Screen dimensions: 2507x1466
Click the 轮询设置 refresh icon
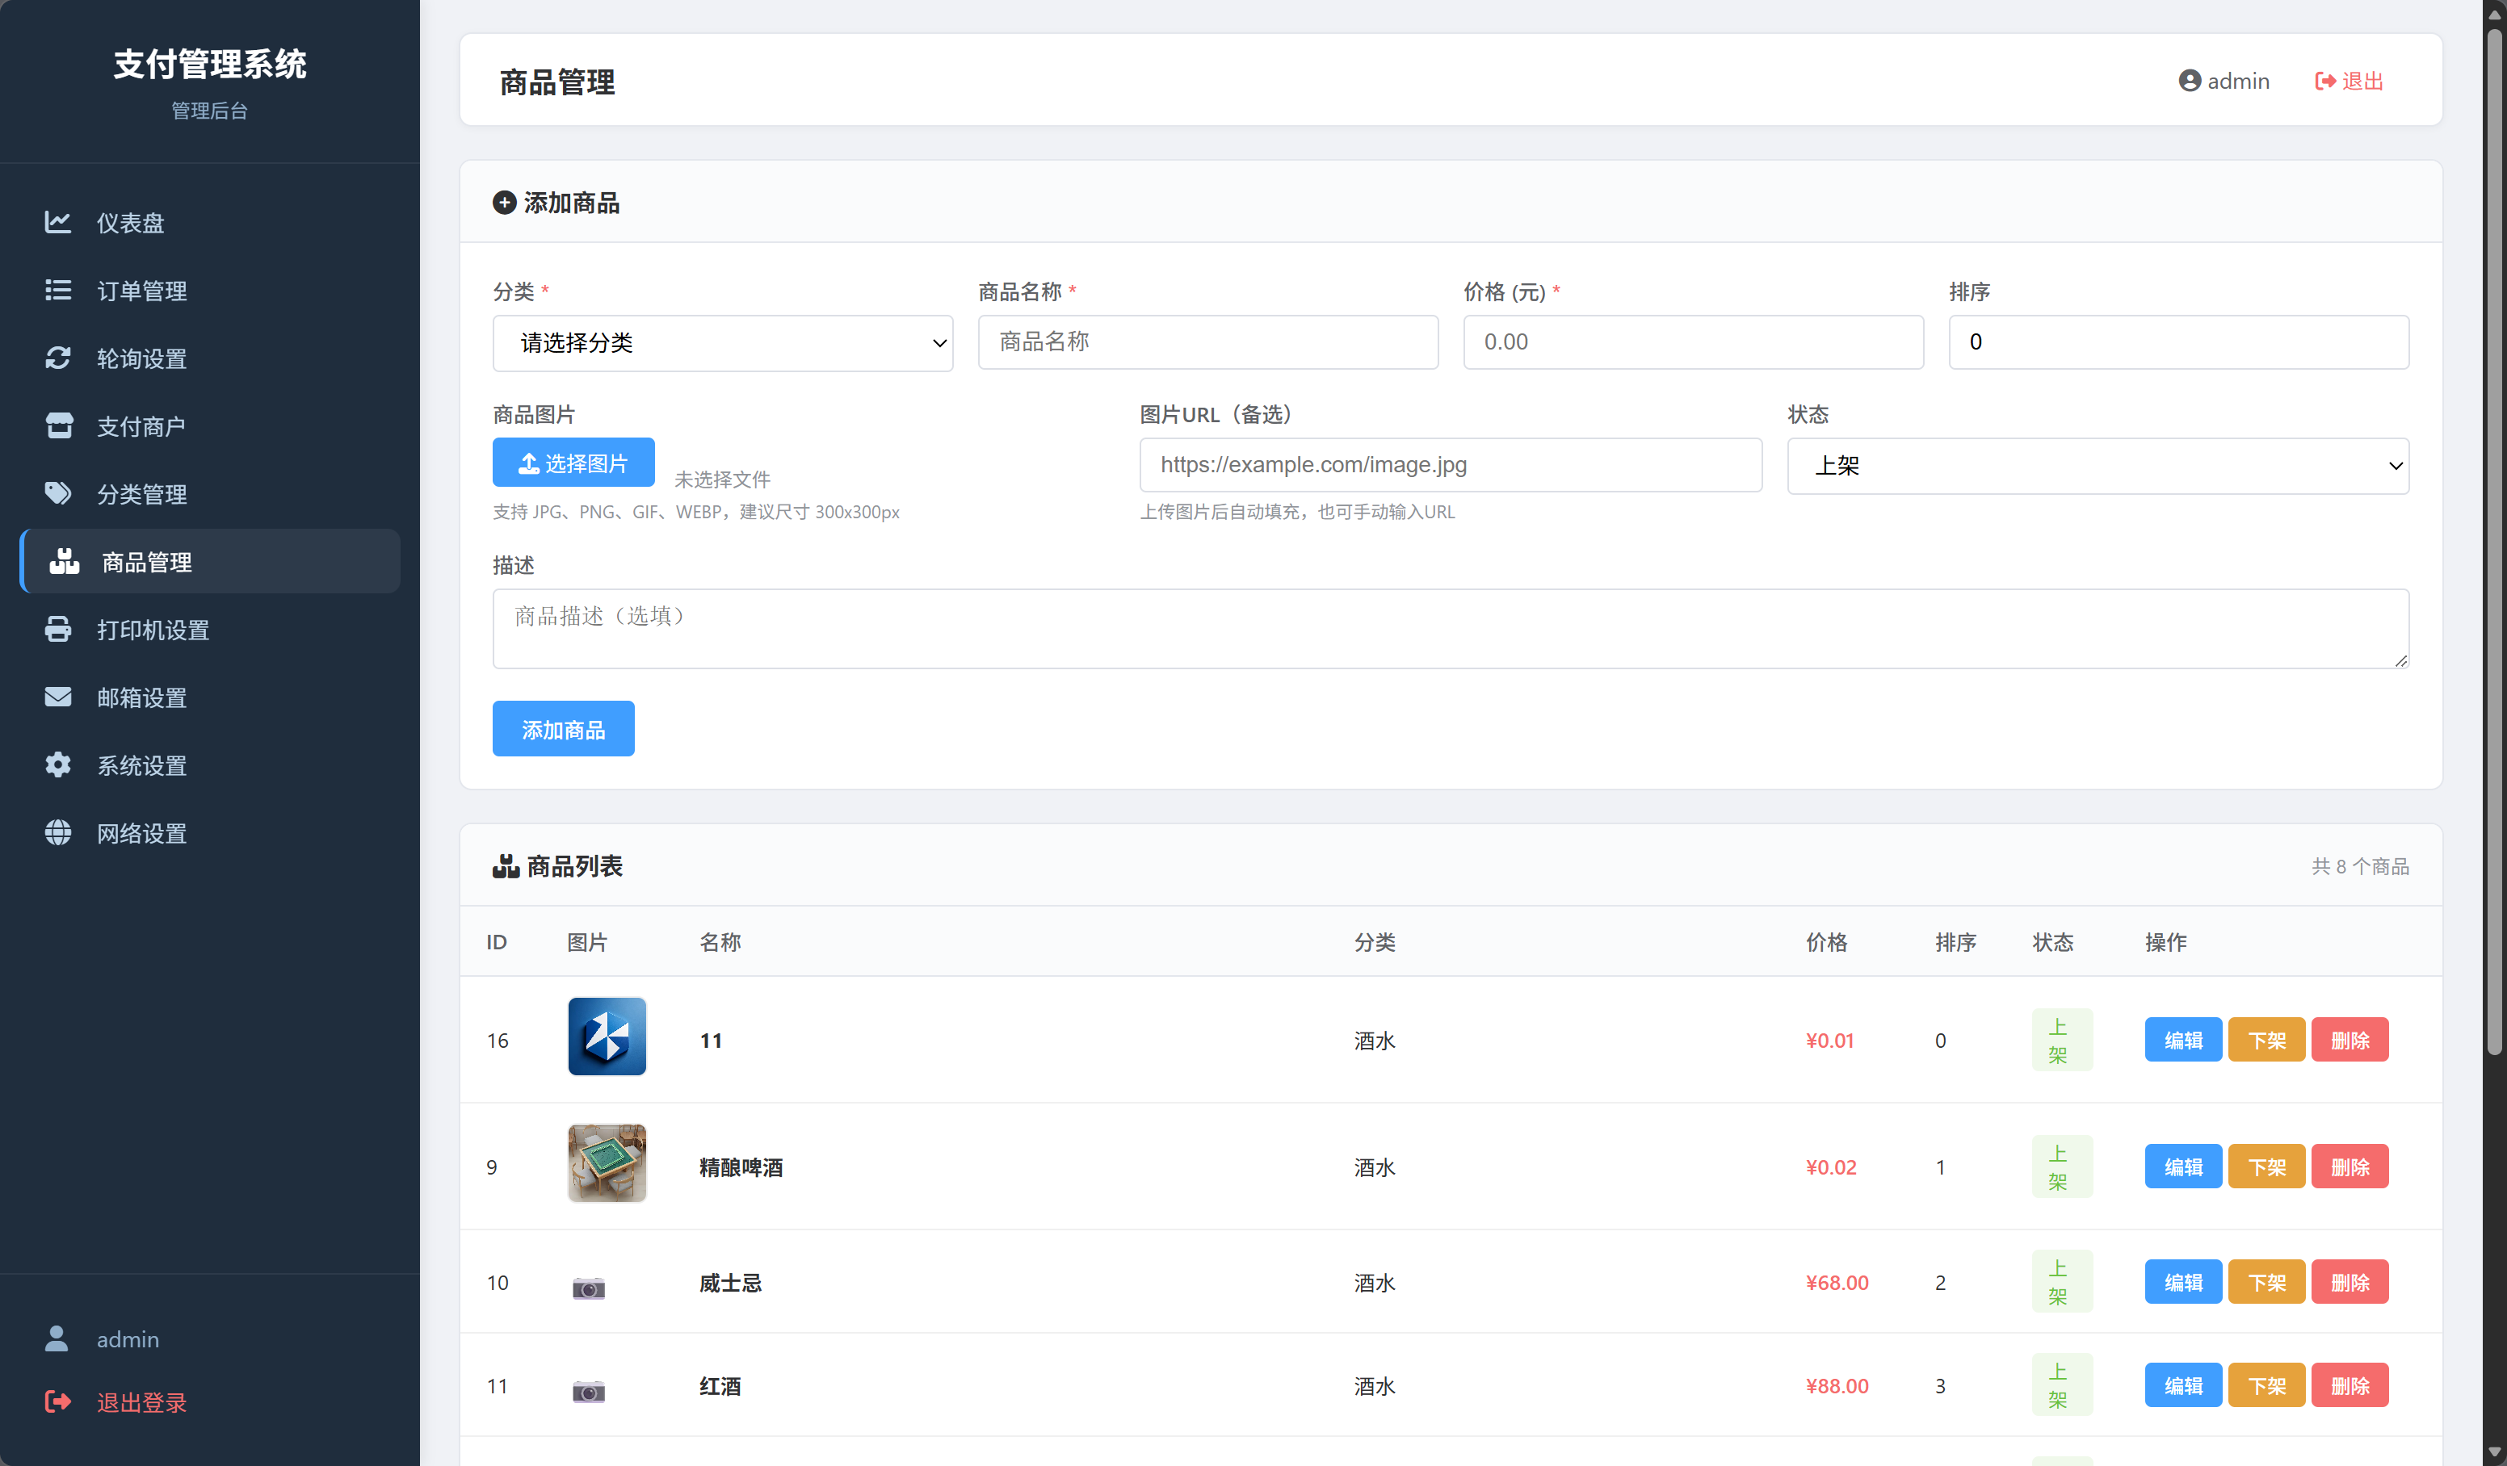click(x=57, y=357)
